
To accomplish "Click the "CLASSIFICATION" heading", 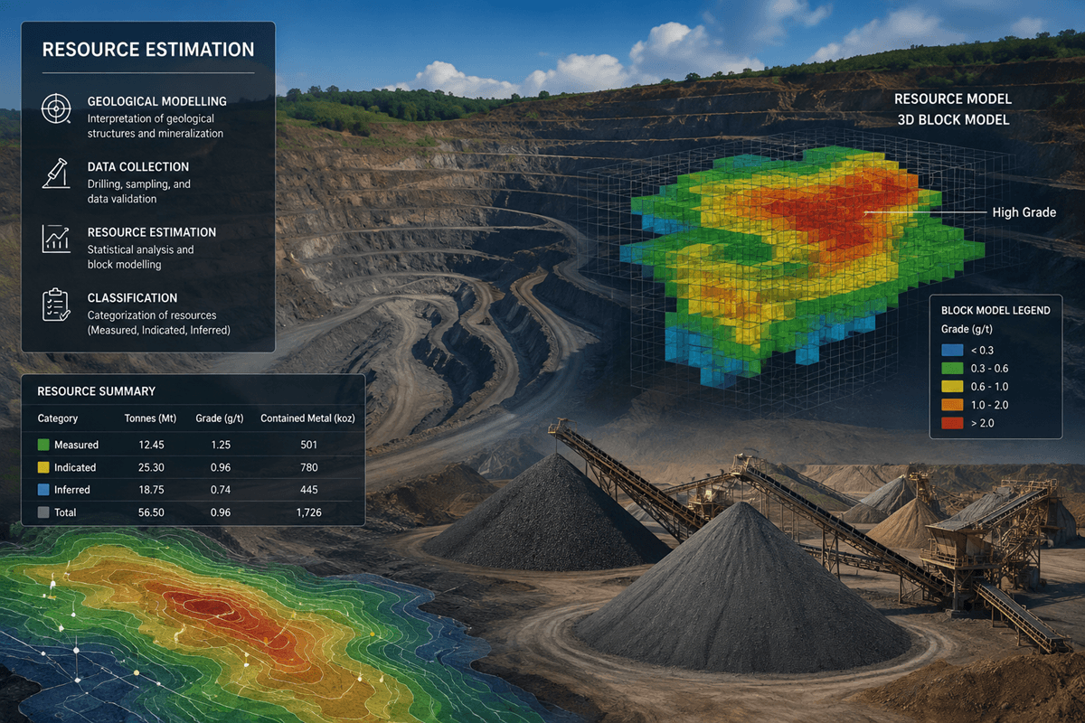I will coord(132,297).
